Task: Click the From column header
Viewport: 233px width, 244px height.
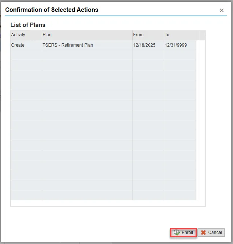Action: point(148,35)
